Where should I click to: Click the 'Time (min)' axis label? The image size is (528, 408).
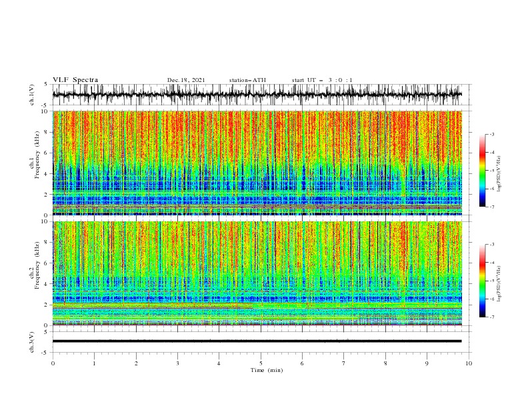pos(267,370)
